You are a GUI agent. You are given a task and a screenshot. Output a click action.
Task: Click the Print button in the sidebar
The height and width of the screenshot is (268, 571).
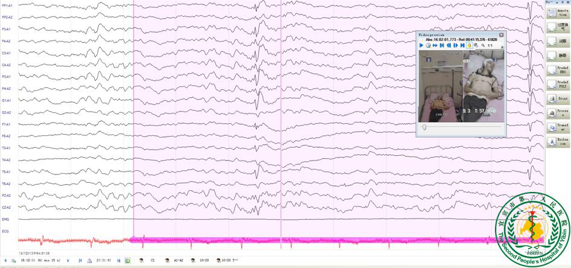click(x=557, y=98)
